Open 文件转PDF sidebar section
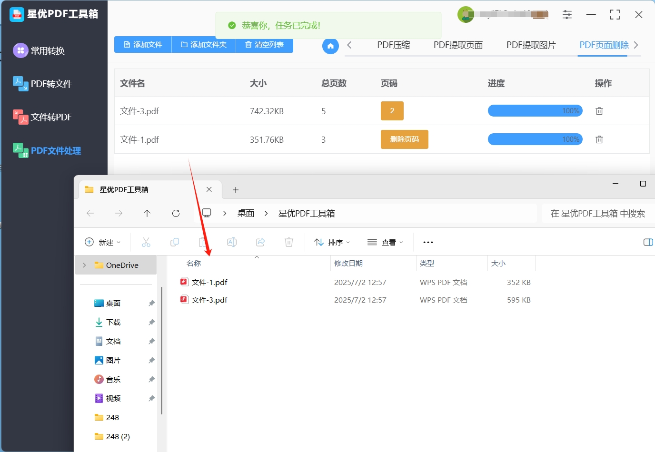The image size is (655, 452). 42,117
